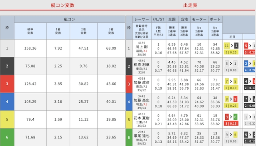Click the yellow 8 badge in row four
The image size is (256, 146).
click(x=227, y=99)
